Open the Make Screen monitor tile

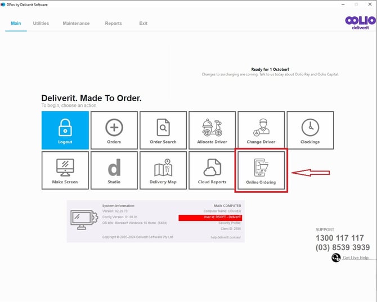(x=65, y=170)
